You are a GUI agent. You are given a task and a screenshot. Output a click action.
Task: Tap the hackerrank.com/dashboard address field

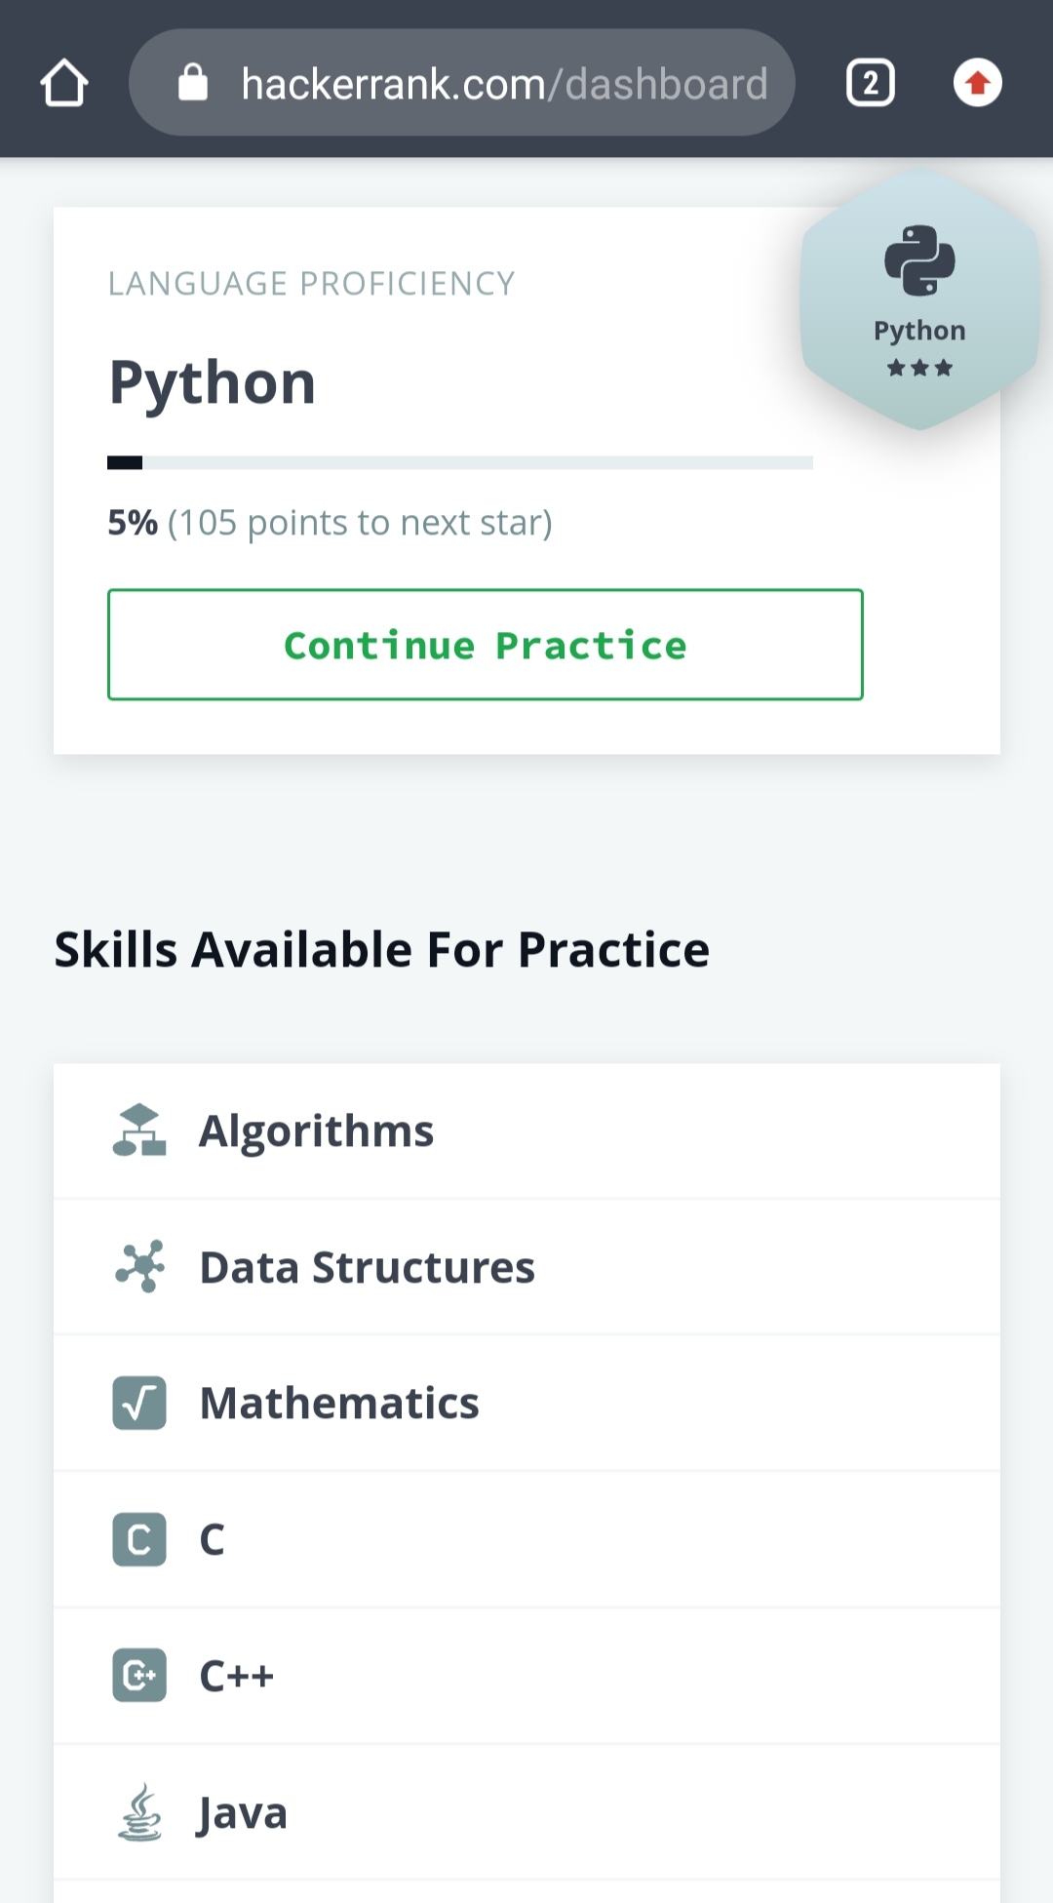[x=504, y=84]
